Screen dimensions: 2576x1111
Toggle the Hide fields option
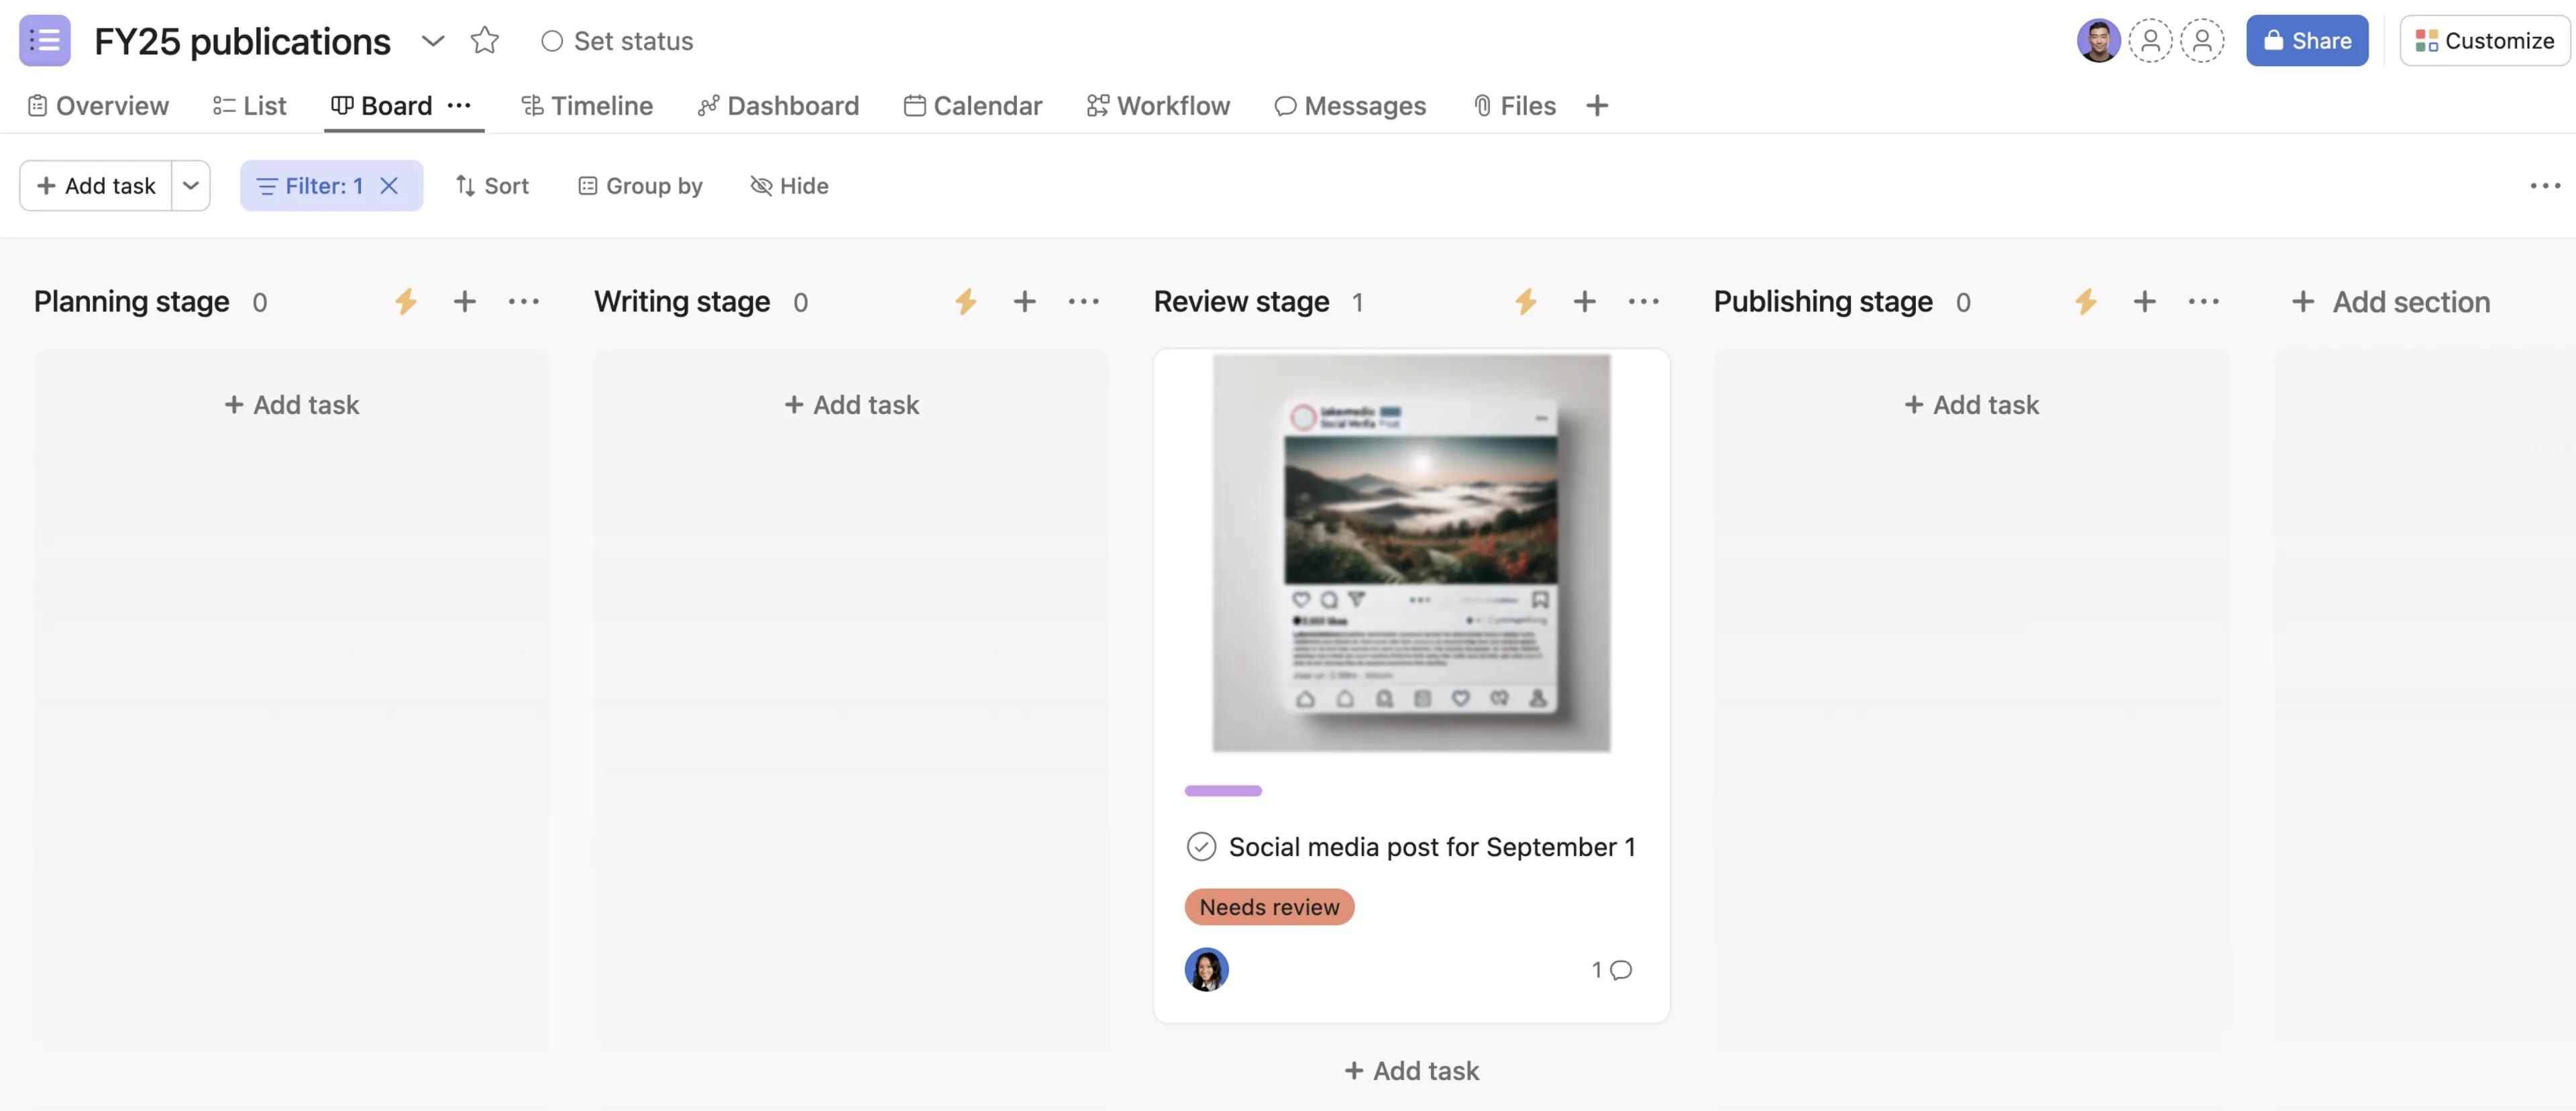coord(789,186)
